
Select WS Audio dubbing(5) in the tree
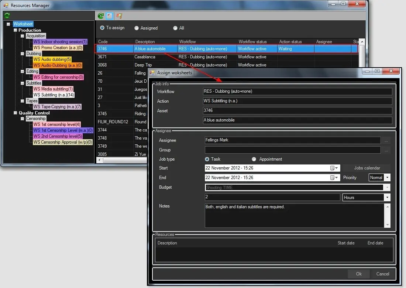(52, 59)
